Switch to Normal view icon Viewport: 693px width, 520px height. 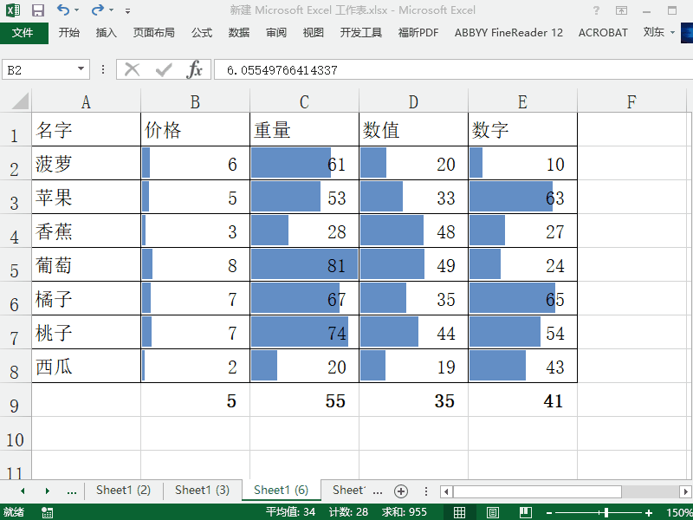[x=459, y=512]
